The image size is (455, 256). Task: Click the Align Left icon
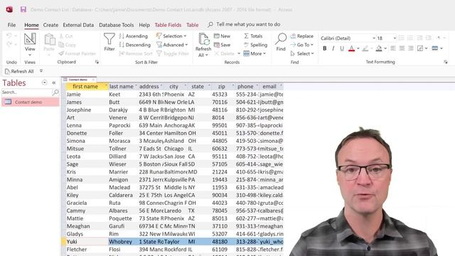tap(393, 48)
